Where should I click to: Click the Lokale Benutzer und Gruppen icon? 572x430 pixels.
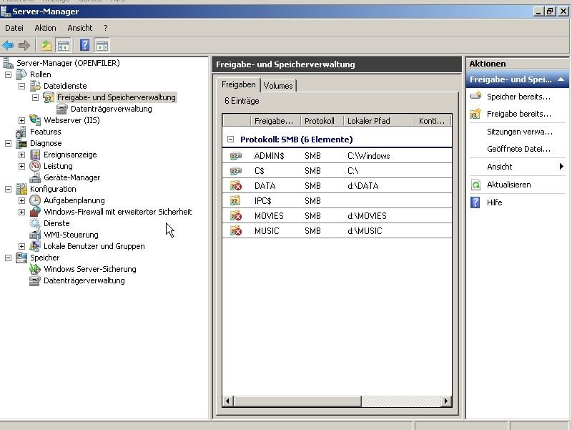(35, 246)
